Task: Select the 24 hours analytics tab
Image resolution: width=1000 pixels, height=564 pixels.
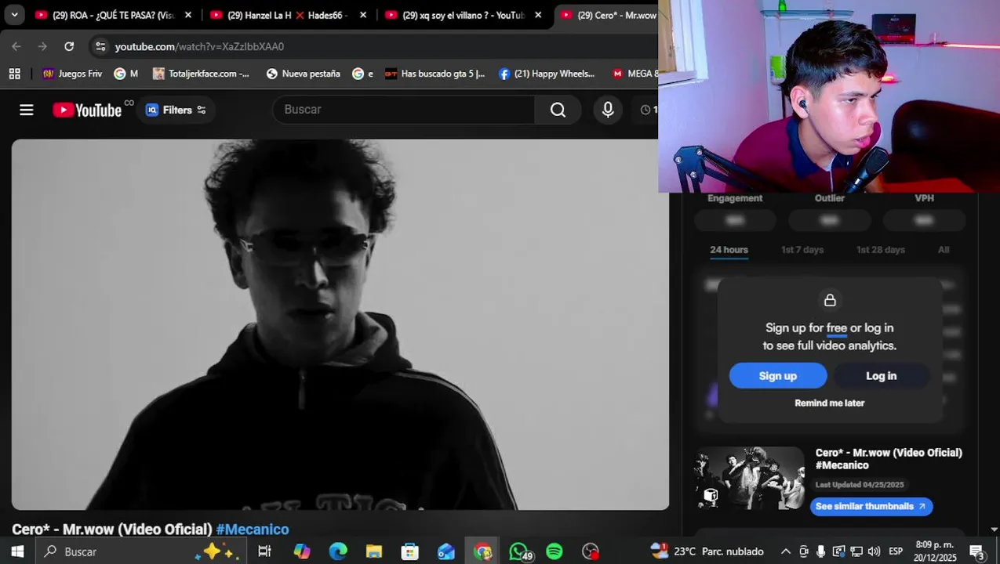Action: [x=729, y=250]
